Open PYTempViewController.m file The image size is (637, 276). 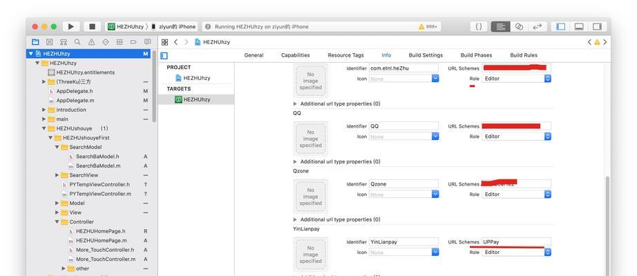point(100,194)
